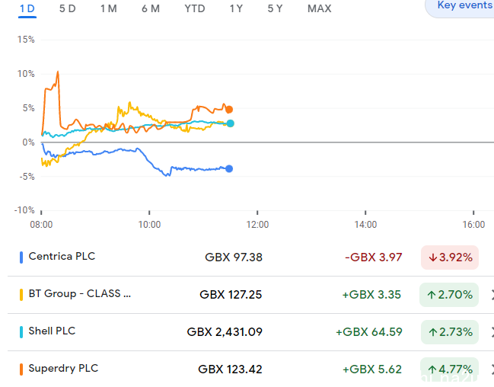Click the 10:00 time axis label
The width and height of the screenshot is (494, 387).
coord(149,225)
